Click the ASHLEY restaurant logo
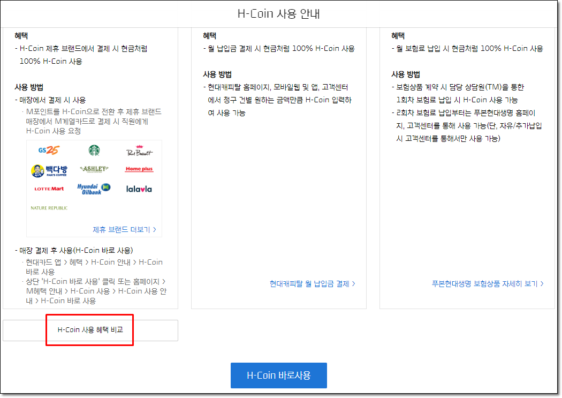Image resolution: width=562 pixels, height=398 pixels. click(94, 169)
